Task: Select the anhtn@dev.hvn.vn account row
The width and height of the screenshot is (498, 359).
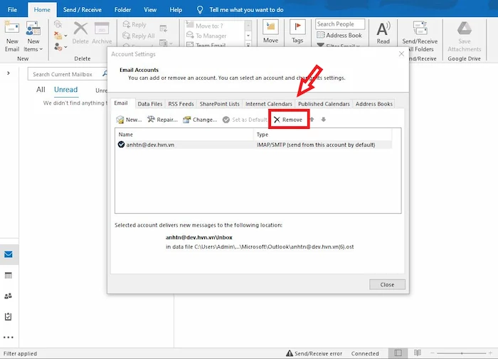Action: point(253,145)
